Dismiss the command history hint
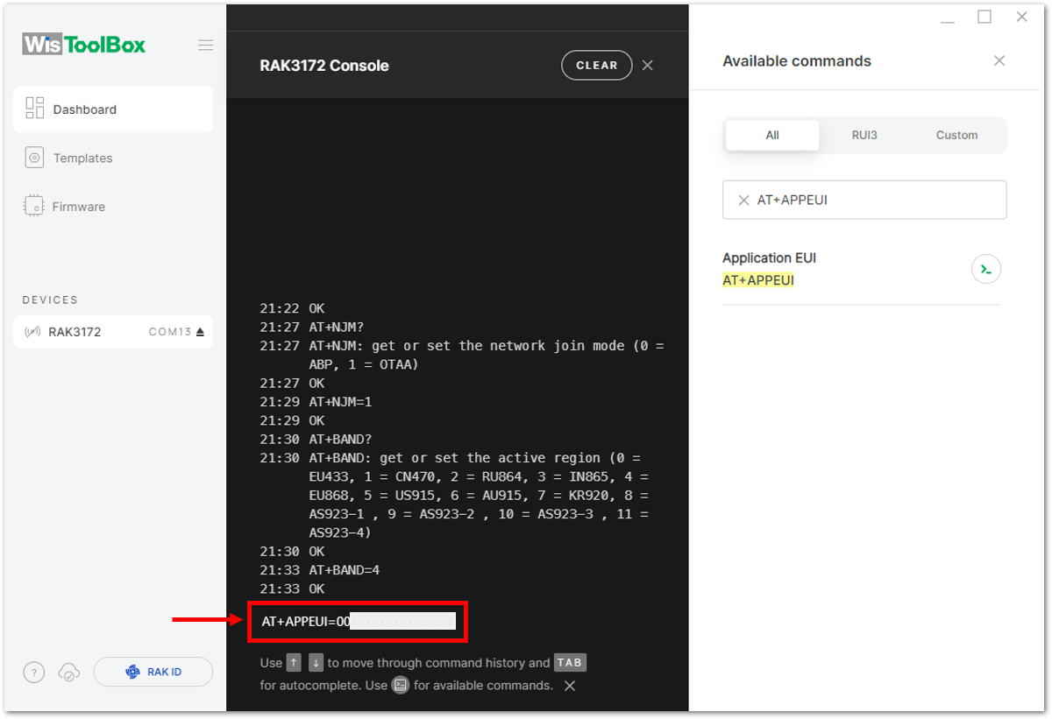 [x=570, y=686]
